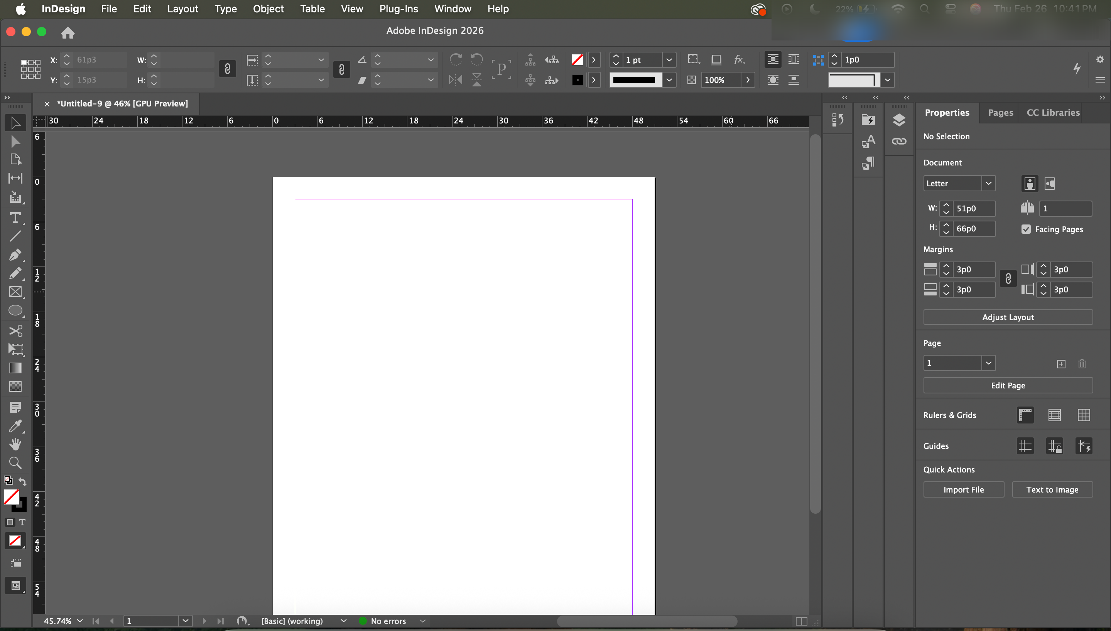
Task: Choose the Rectangle Frame tool
Action: tap(15, 292)
